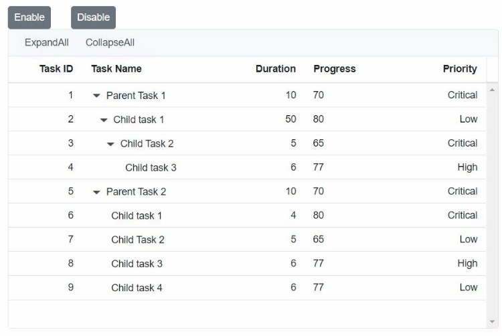Select the Child task 4 row

click(x=247, y=288)
